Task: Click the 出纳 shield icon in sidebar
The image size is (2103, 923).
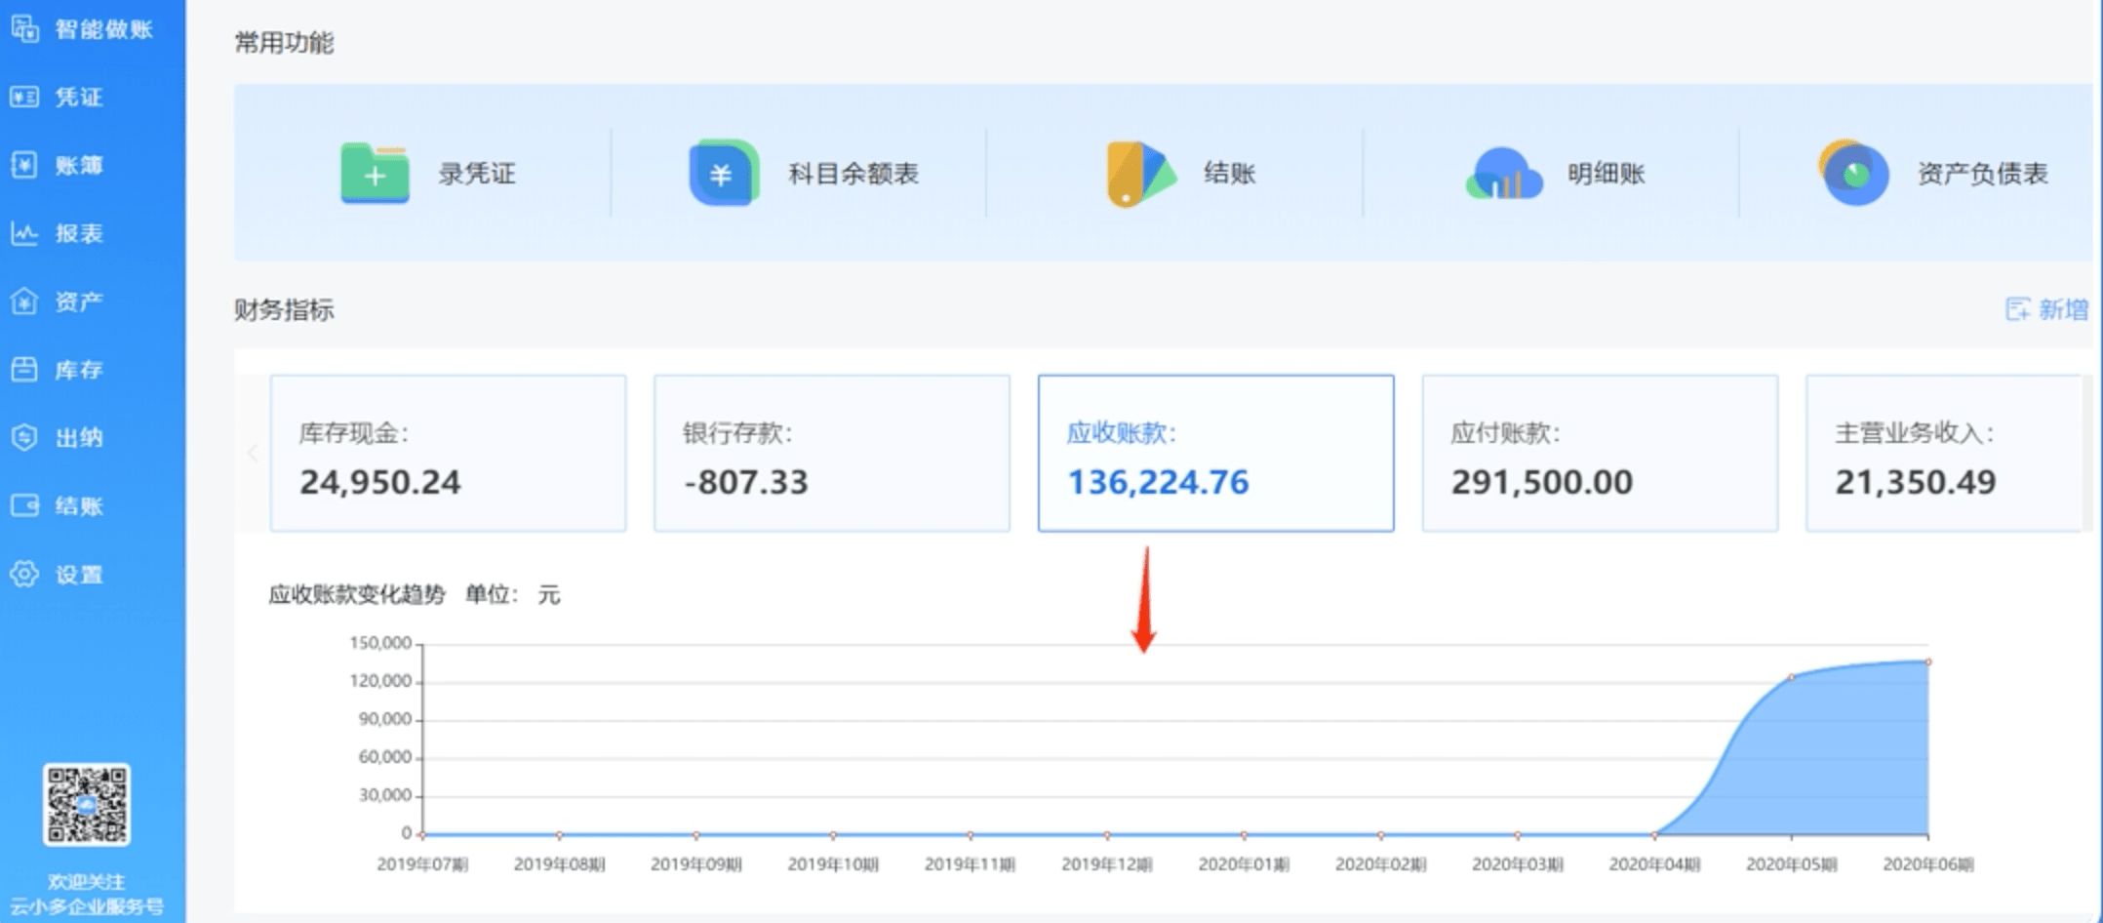Action: pos(25,437)
